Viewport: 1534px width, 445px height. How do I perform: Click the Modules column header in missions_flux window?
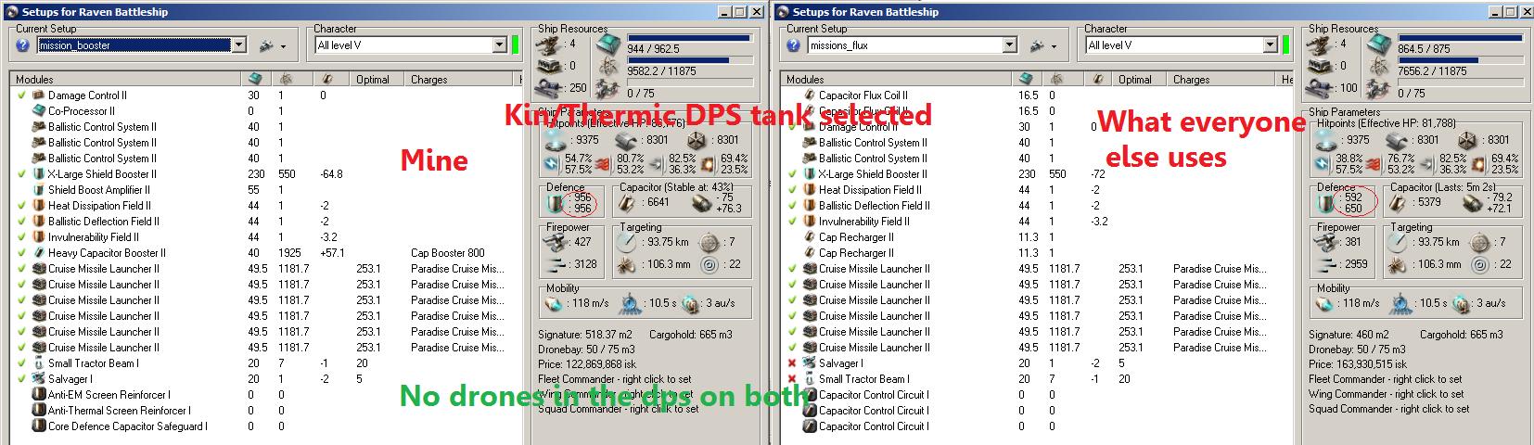896,79
